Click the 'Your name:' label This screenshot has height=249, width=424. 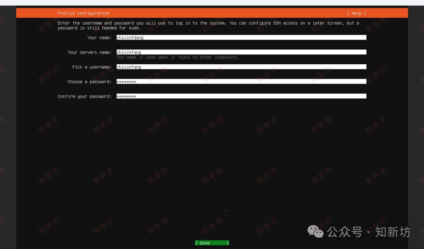coord(99,38)
